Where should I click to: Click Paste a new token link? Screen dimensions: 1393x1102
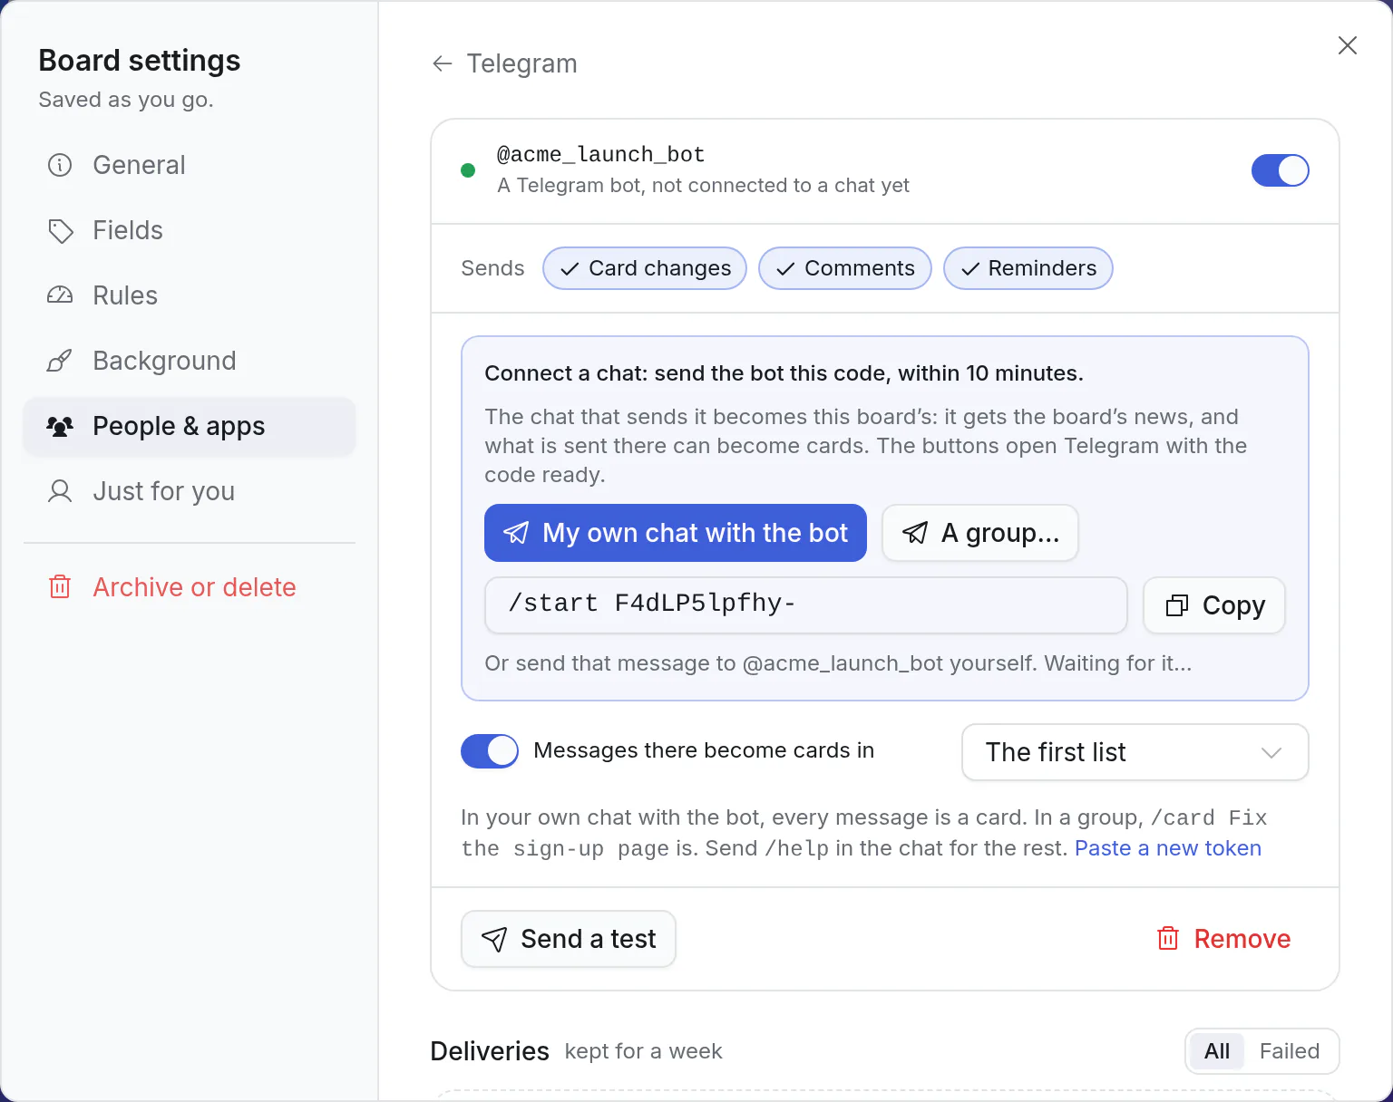(x=1168, y=848)
